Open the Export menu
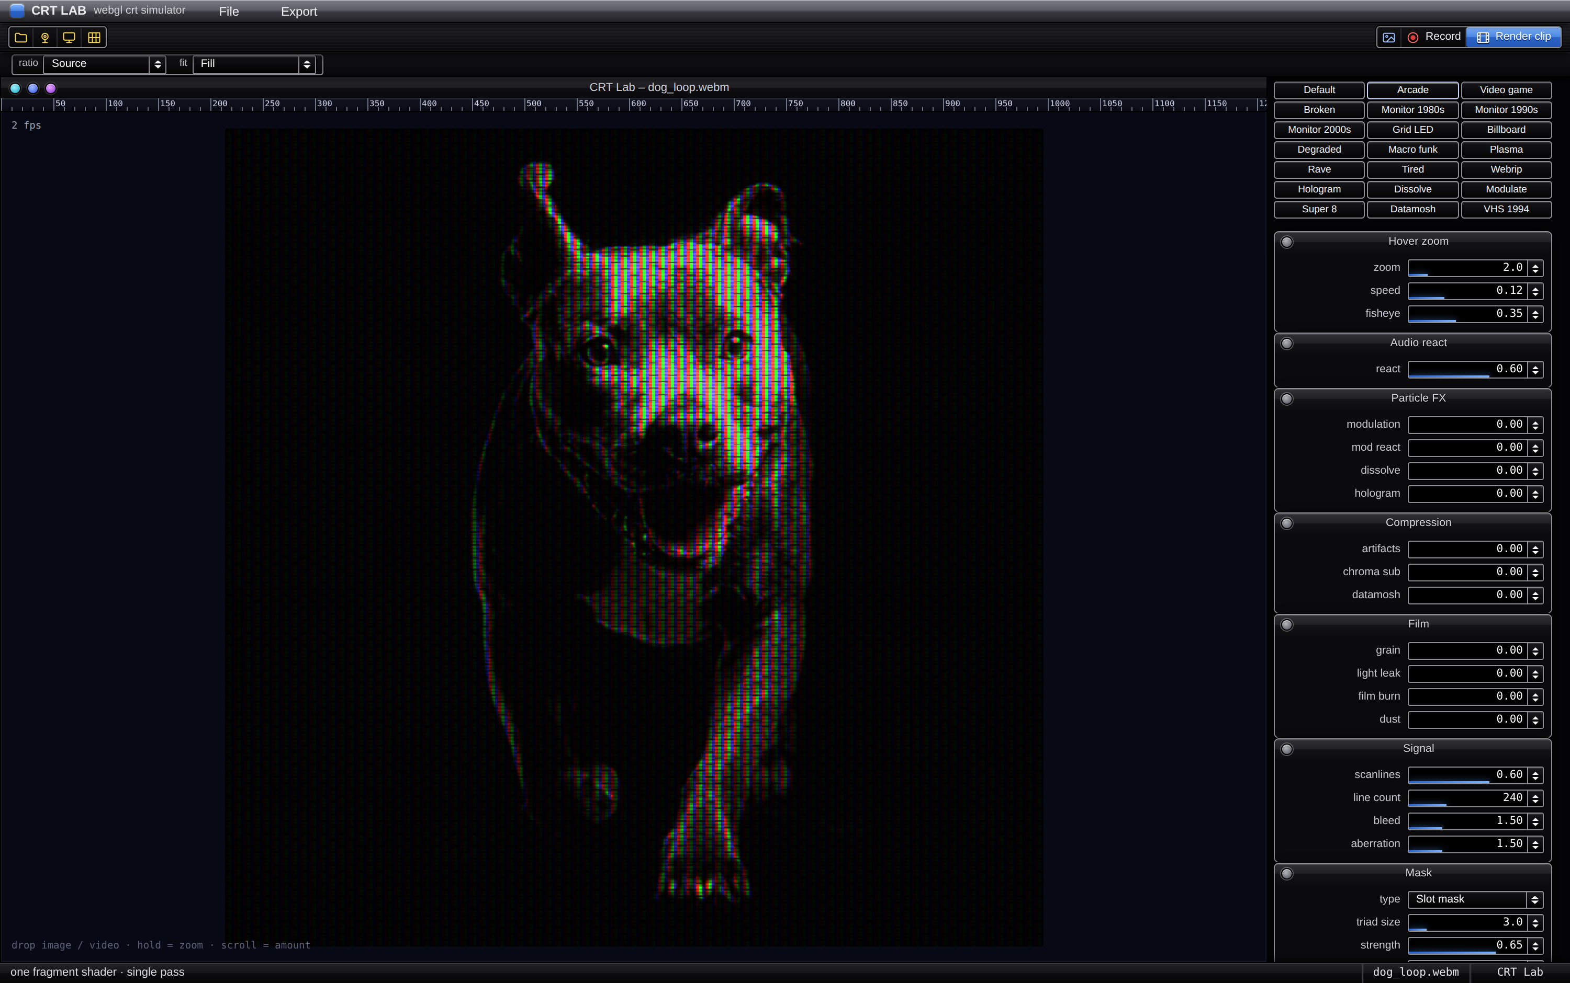 coord(299,12)
